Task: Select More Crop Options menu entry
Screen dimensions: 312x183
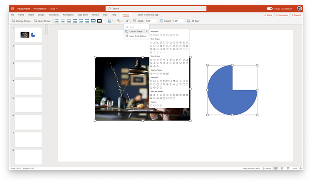Action: click(x=136, y=36)
